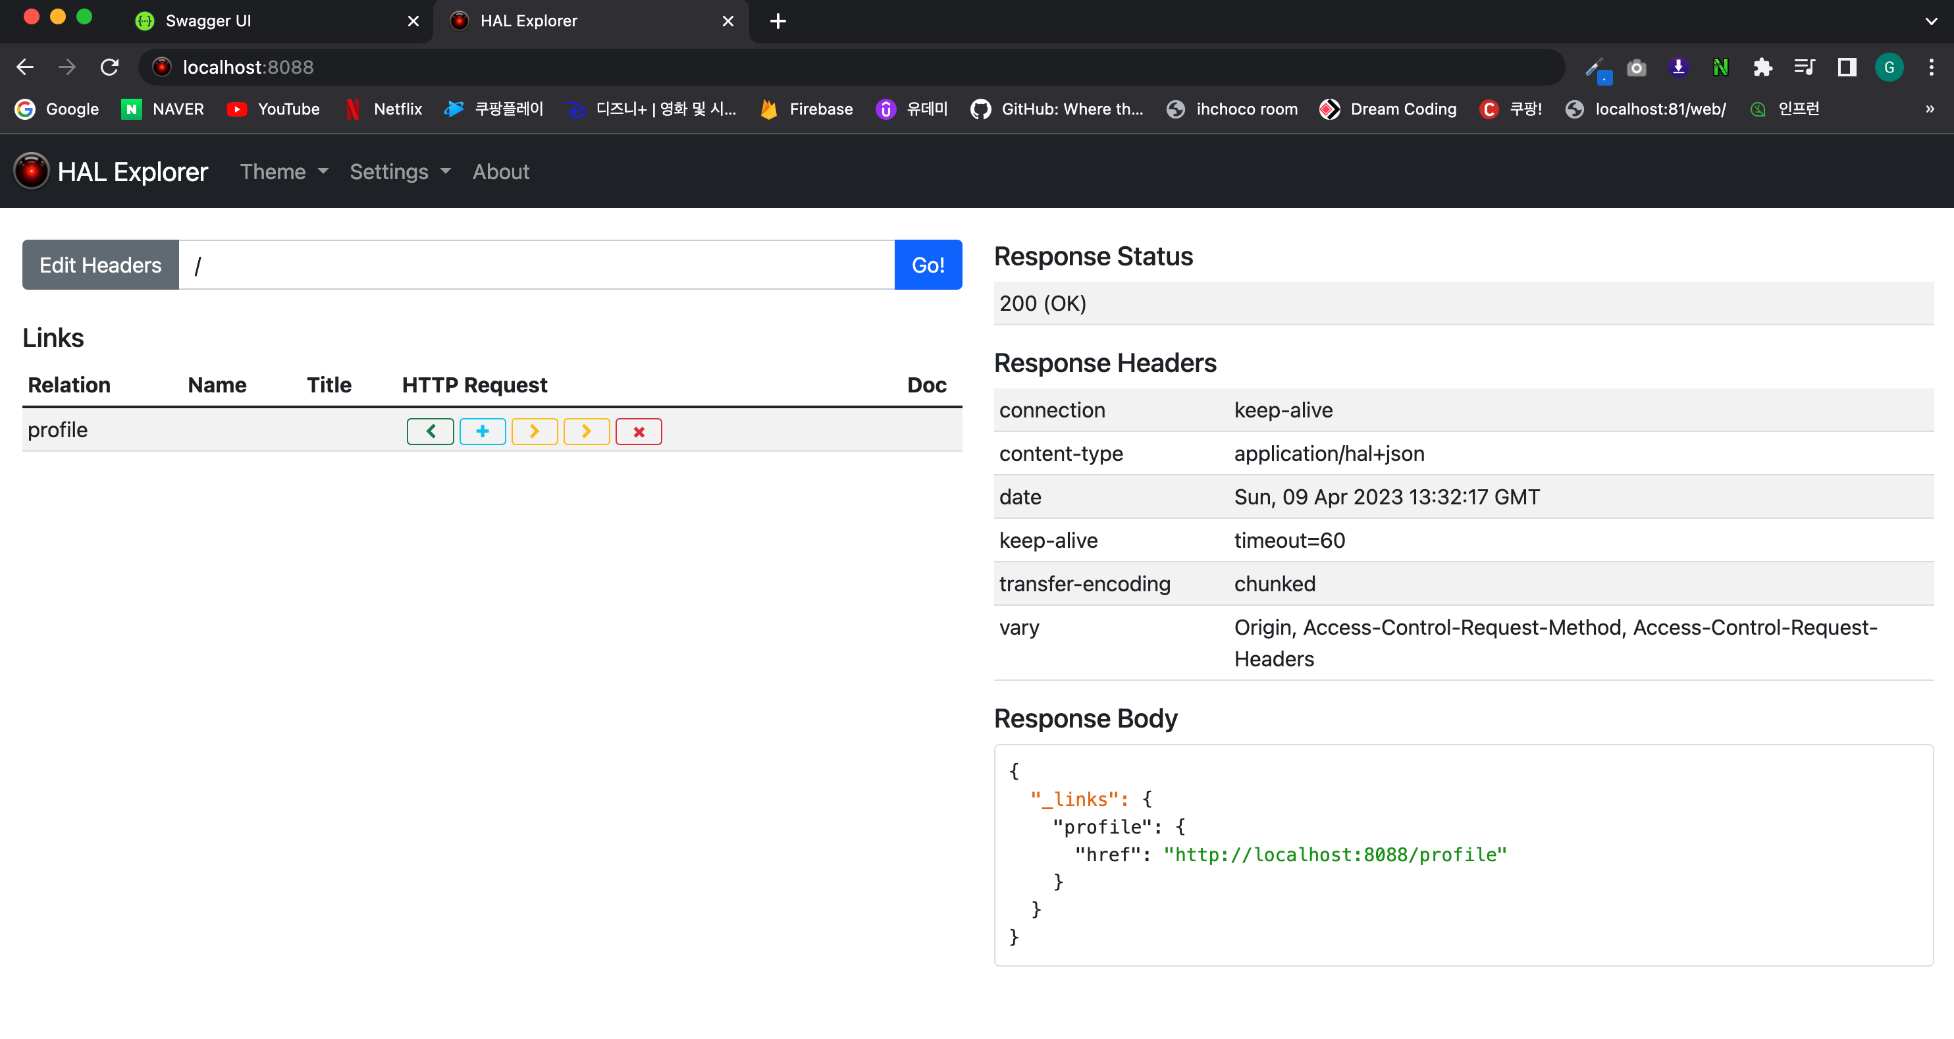Click the localhost:8088 address bar
The width and height of the screenshot is (1954, 1039).
point(851,68)
